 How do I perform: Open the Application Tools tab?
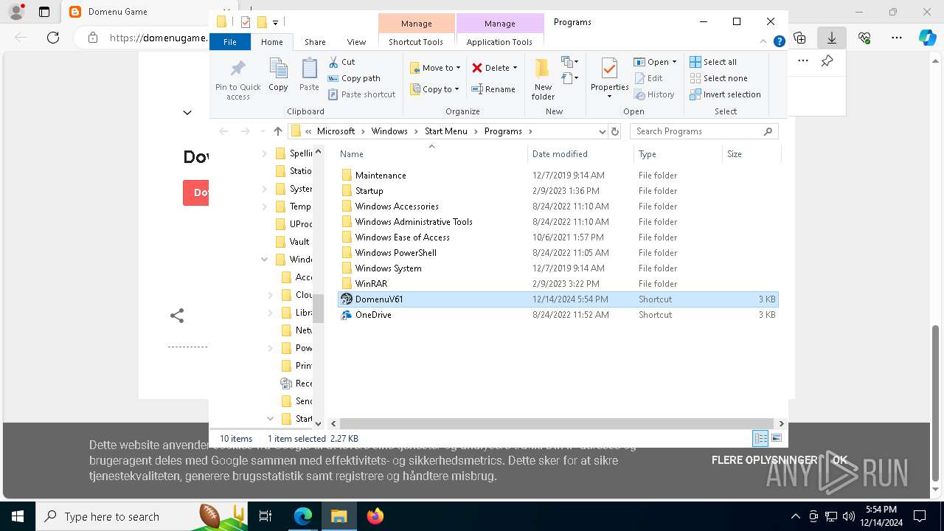[499, 42]
